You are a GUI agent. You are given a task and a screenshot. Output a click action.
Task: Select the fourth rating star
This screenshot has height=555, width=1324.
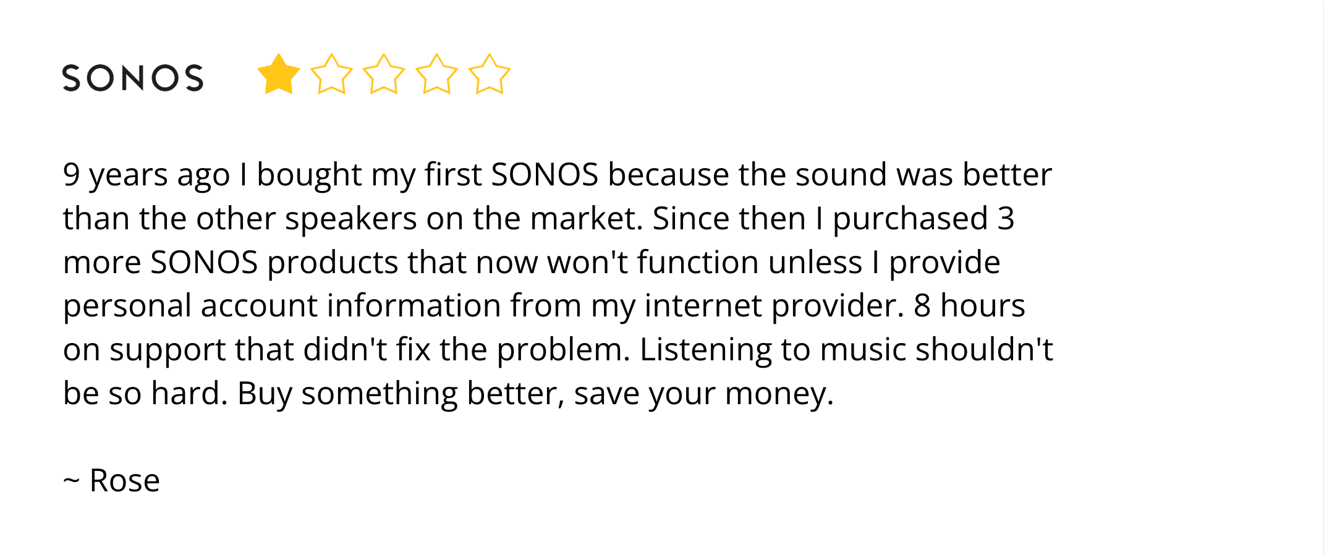coord(436,75)
